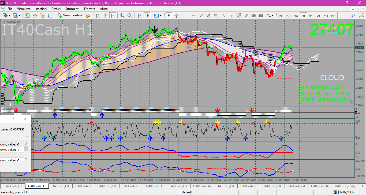Open the Market Watch panel icon

tap(27, 16)
